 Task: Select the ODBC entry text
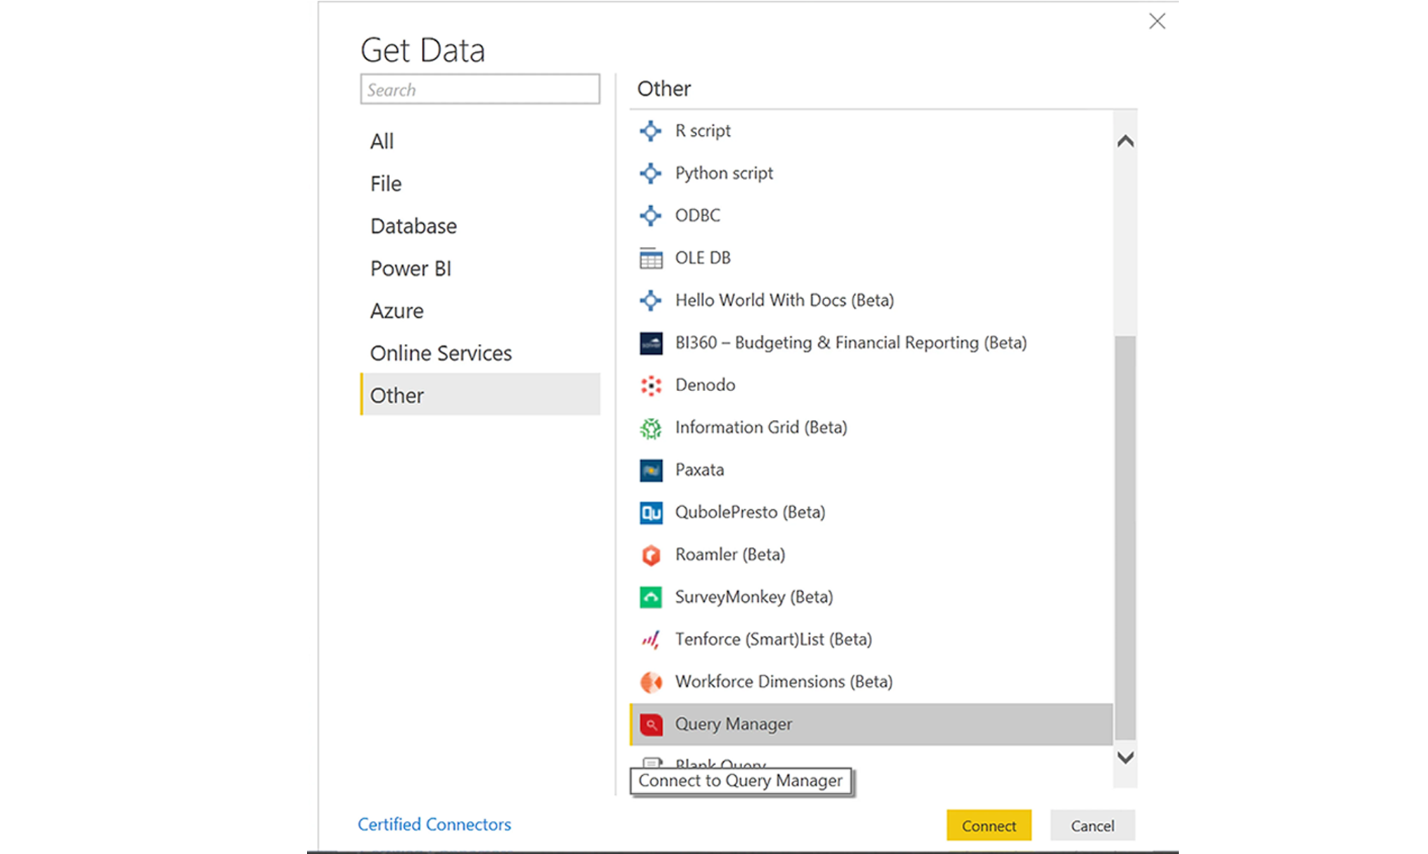click(697, 215)
